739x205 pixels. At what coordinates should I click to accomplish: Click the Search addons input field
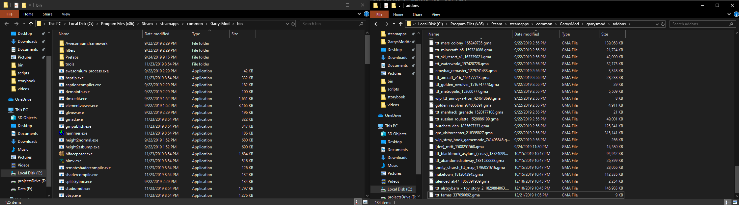699,24
